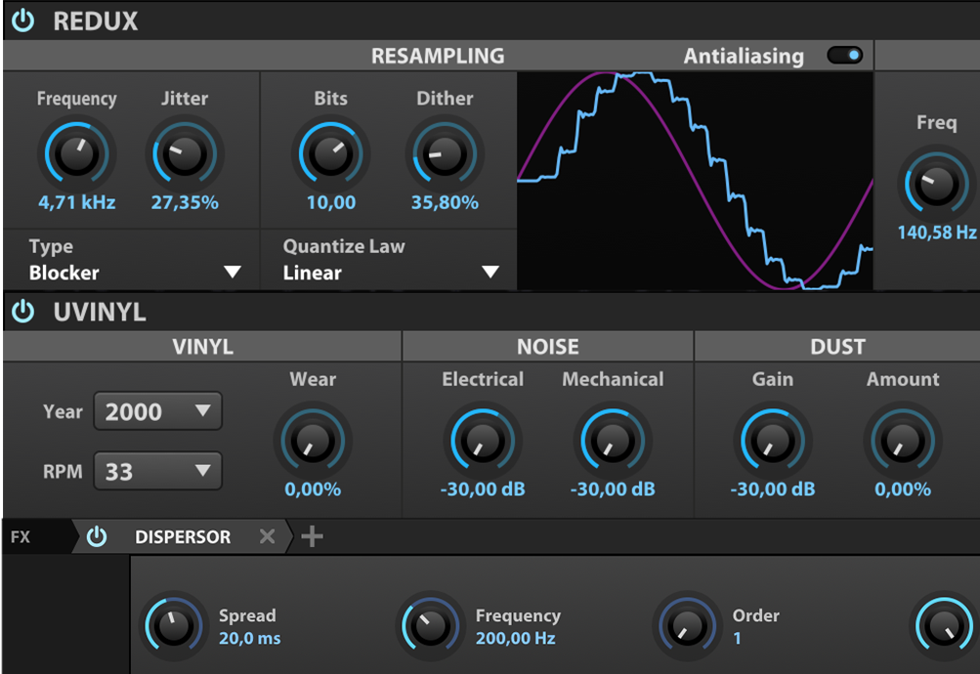
Task: Click the Jitter knob
Action: click(185, 153)
